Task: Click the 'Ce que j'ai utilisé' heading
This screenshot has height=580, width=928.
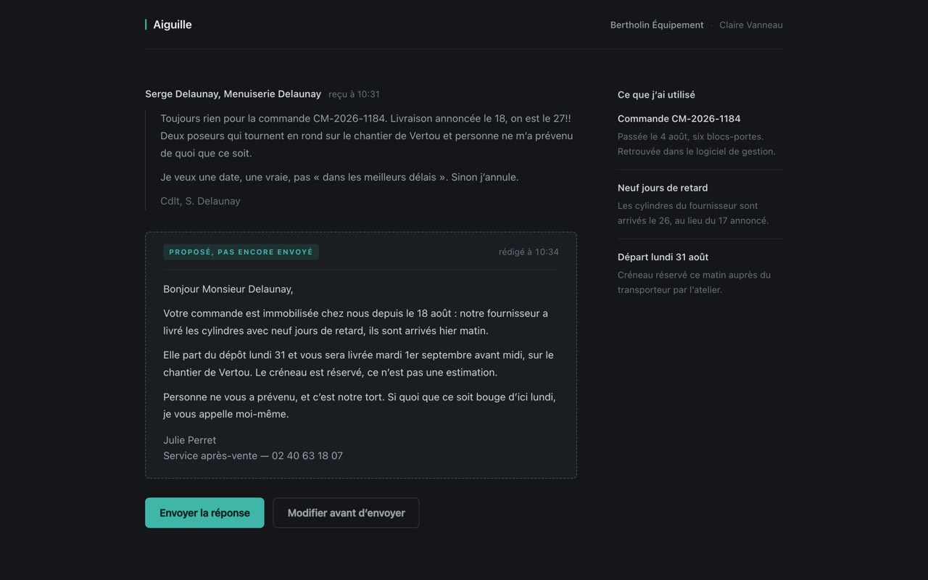Action: (x=656, y=94)
